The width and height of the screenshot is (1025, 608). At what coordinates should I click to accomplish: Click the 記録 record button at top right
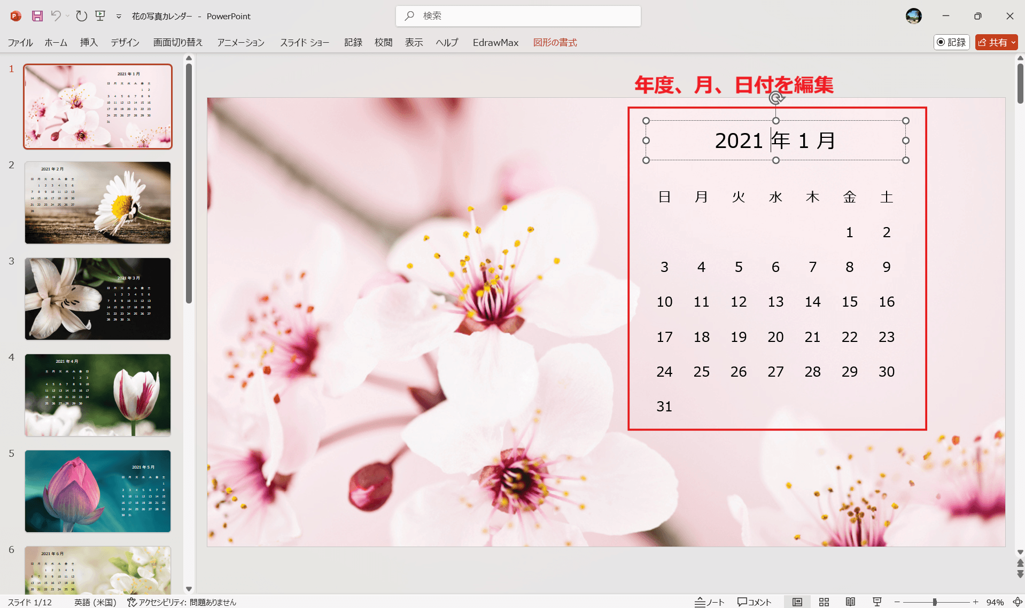click(952, 42)
